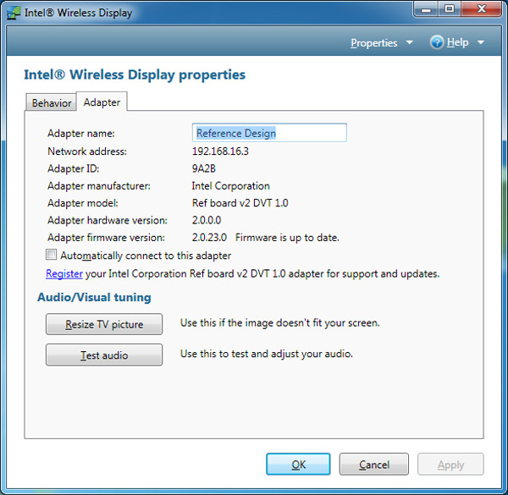This screenshot has height=495, width=508.
Task: Minimize the Intel Wireless Display window
Action: click(426, 9)
